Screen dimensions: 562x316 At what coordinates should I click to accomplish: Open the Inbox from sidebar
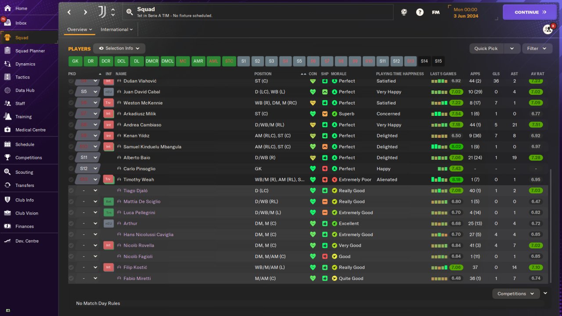(x=21, y=23)
